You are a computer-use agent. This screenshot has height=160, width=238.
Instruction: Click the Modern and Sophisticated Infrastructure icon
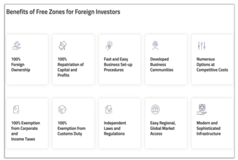pos(201,109)
